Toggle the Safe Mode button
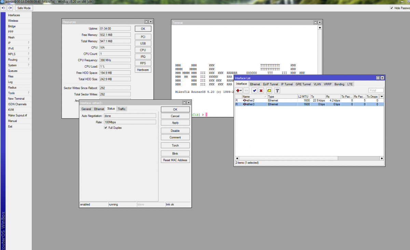 tap(24, 8)
